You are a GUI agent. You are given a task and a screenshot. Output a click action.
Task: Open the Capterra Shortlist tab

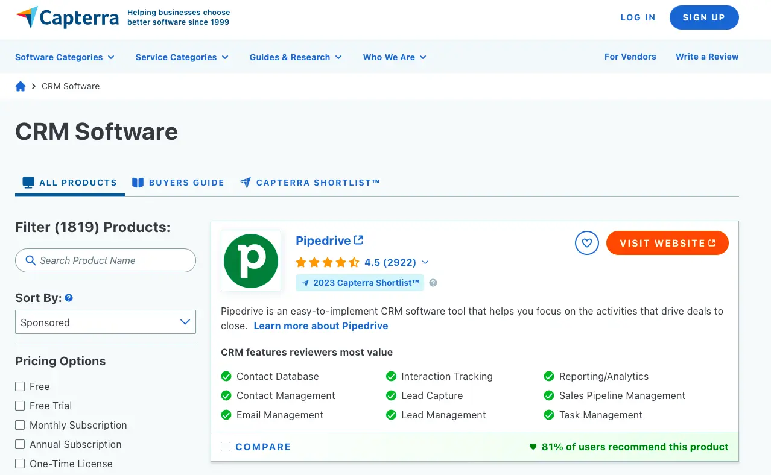point(309,182)
